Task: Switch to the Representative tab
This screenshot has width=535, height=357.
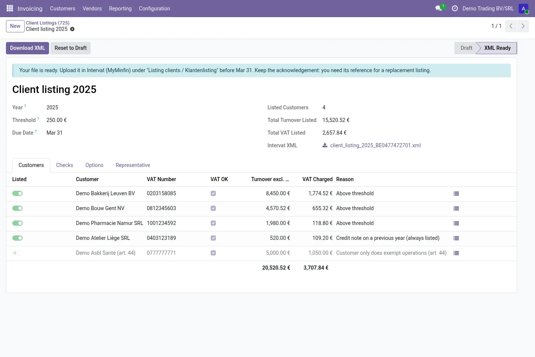Action: coord(133,165)
